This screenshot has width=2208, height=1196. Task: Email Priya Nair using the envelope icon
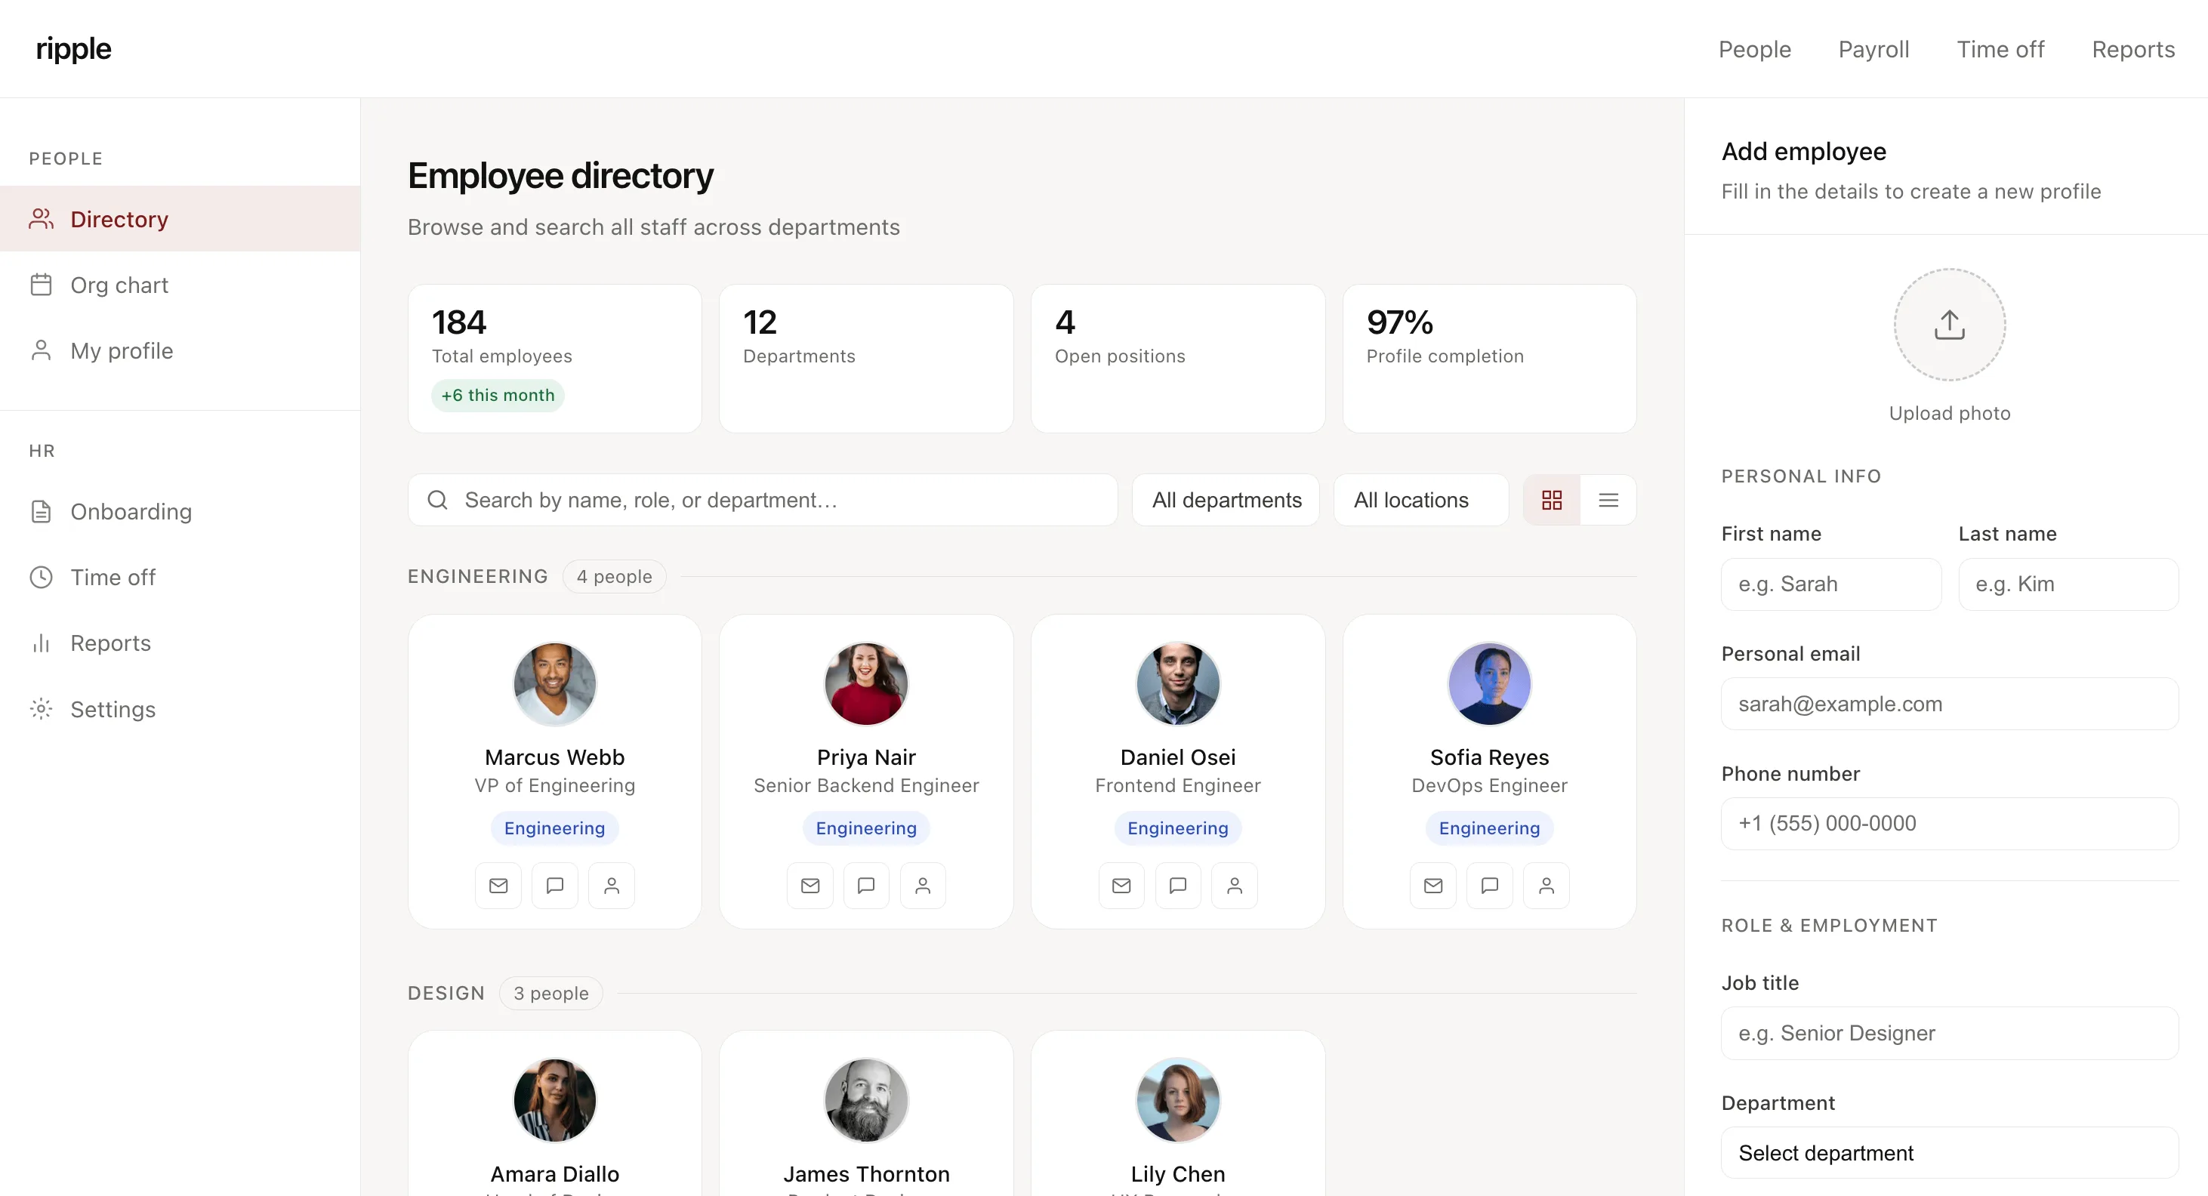[x=810, y=885]
